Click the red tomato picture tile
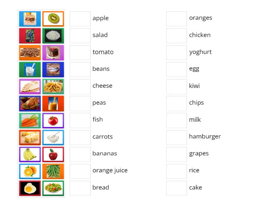This screenshot has width=277, height=207. [x=53, y=120]
